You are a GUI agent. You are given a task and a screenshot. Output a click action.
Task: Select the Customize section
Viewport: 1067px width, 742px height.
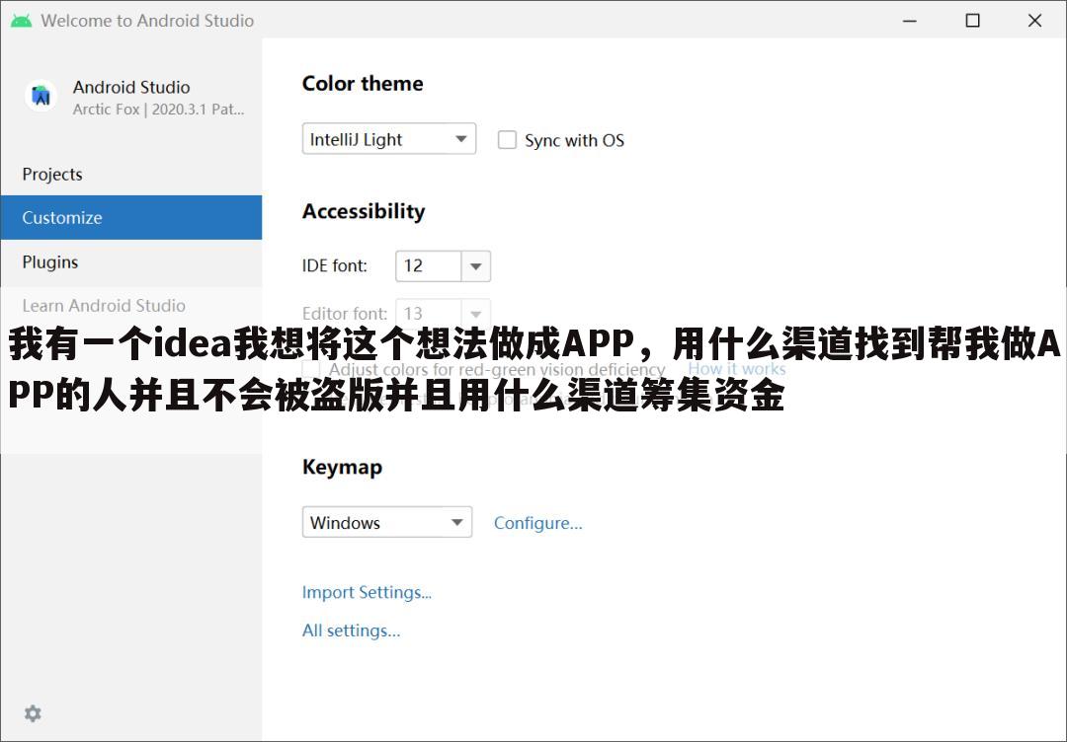pyautogui.click(x=130, y=217)
